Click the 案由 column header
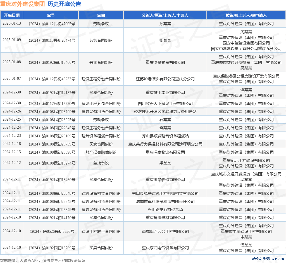 (x=101, y=15)
